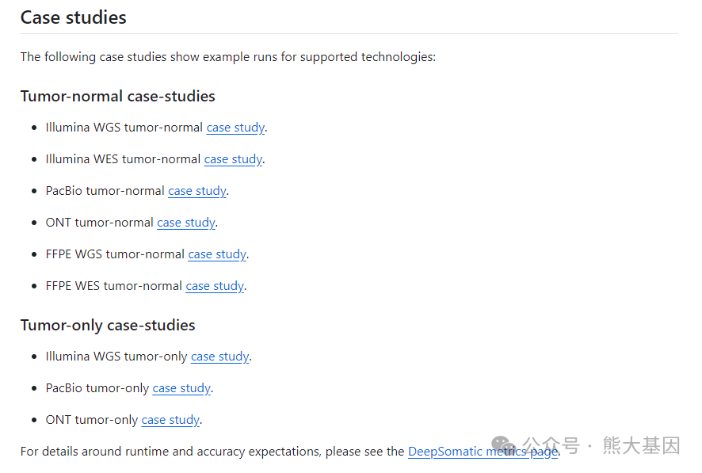Click the horizontal divider under the Case studies heading

349,34
